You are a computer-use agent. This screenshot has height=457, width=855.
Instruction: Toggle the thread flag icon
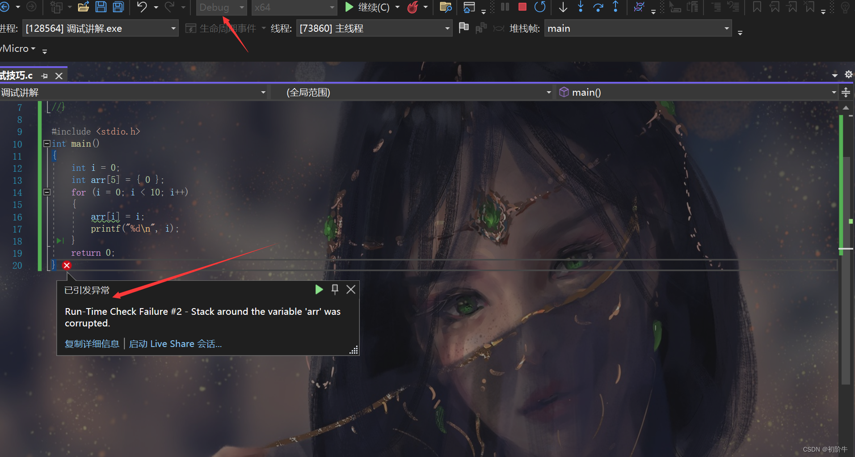(x=464, y=28)
